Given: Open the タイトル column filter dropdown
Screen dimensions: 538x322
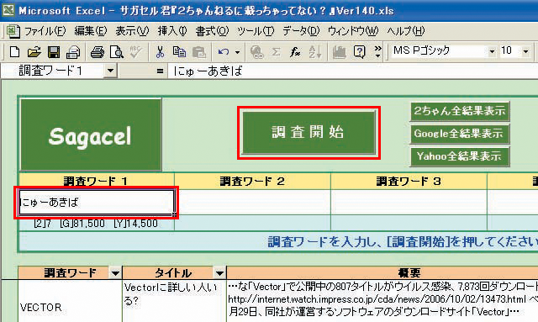Looking at the screenshot, I should 219,273.
